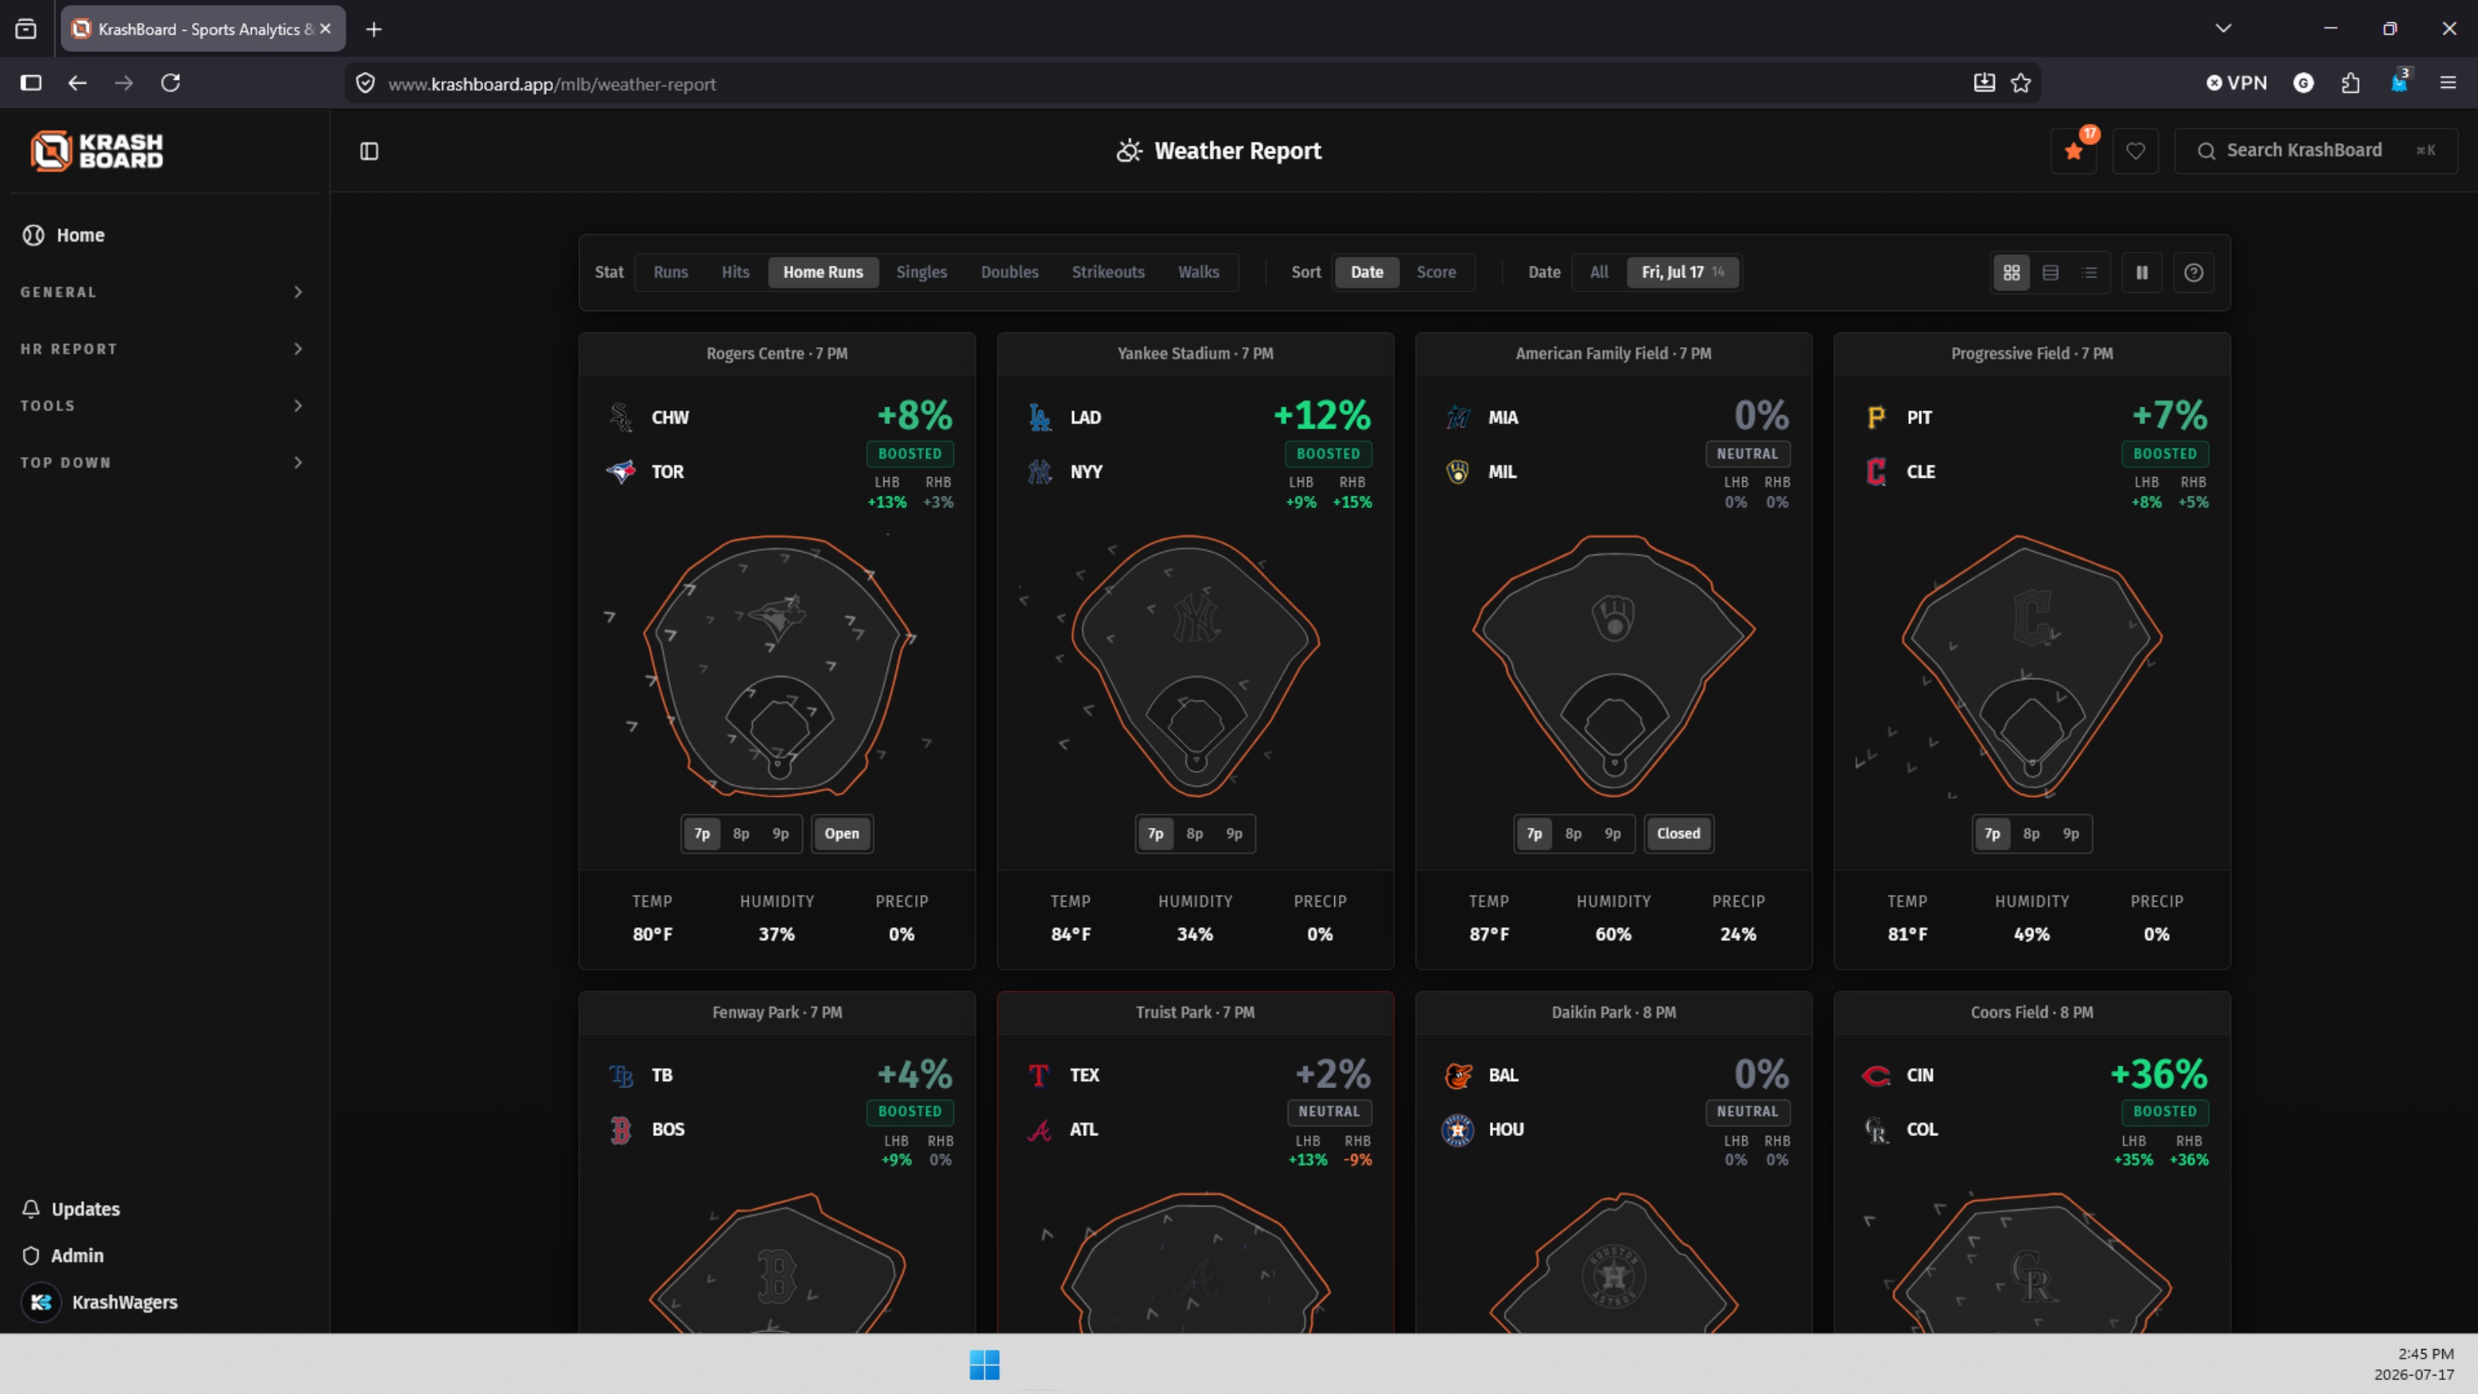Select 9p on the Yankee Stadium card

tap(1234, 834)
